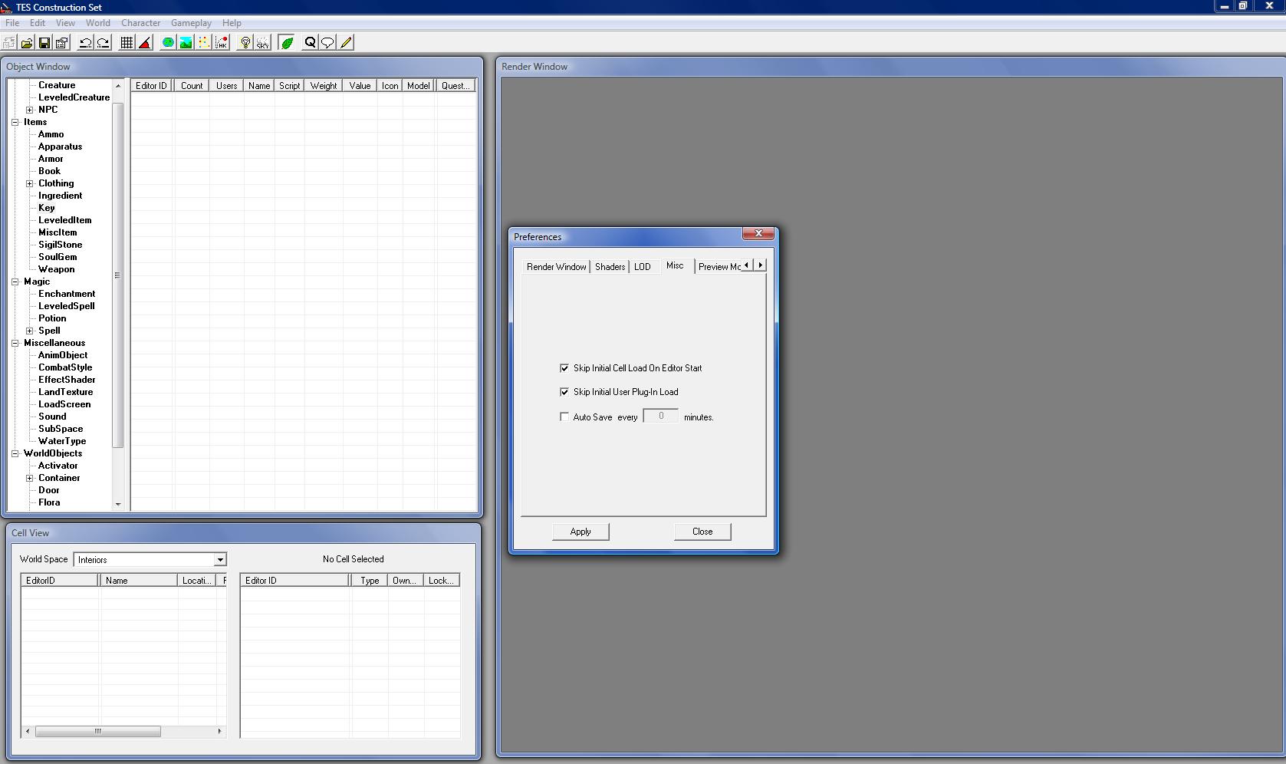The image size is (1286, 764).
Task: Click the Object Window tree scrollbar thumb
Action: click(x=117, y=275)
